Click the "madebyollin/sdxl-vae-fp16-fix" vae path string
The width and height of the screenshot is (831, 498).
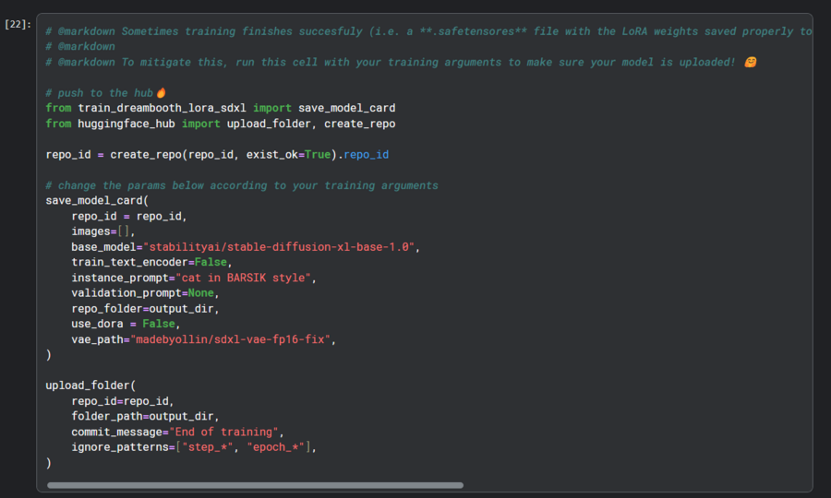tap(232, 340)
